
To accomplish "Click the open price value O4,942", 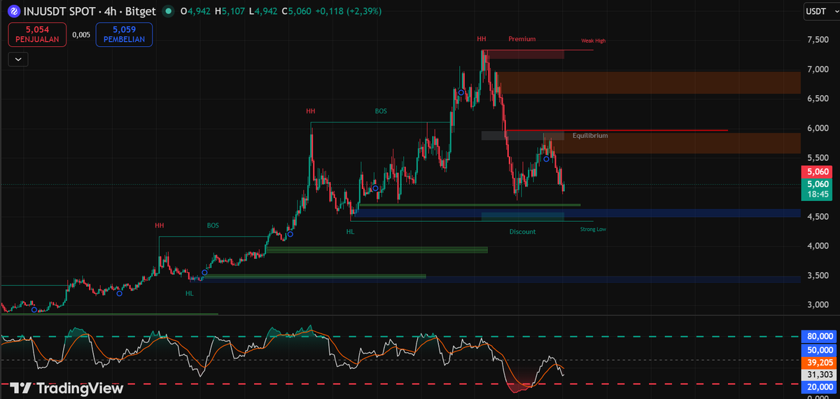I will 196,11.
